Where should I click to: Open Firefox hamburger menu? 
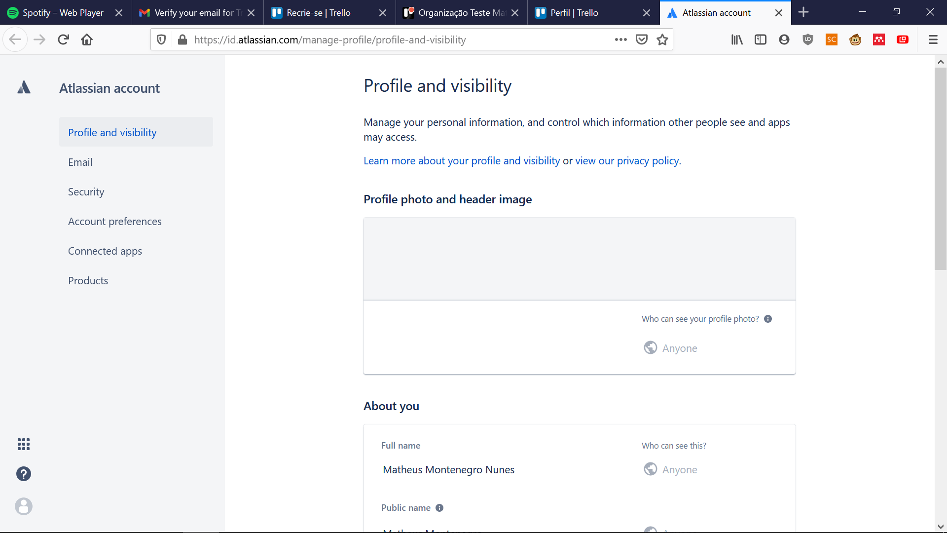[933, 39]
